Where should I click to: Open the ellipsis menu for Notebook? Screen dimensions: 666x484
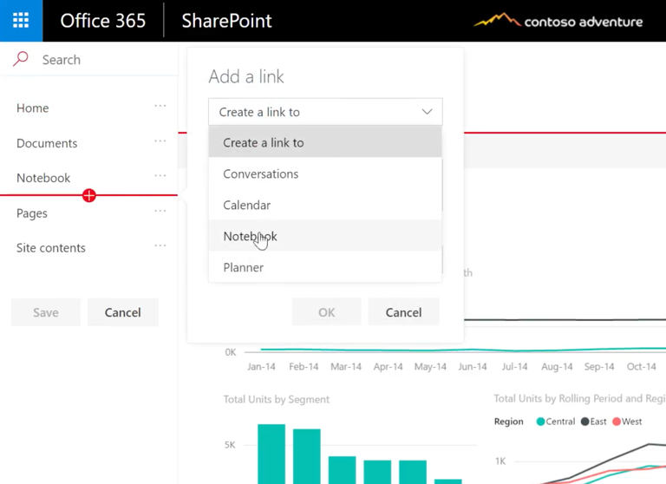(160, 175)
